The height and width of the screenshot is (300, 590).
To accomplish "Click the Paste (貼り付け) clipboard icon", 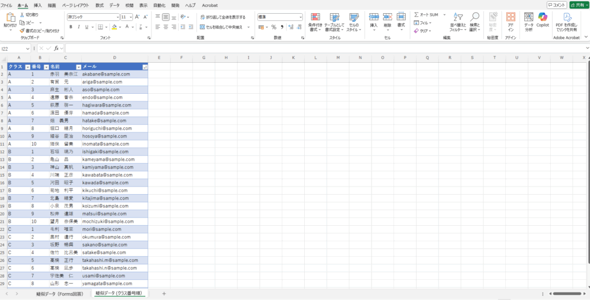I will coord(10,17).
